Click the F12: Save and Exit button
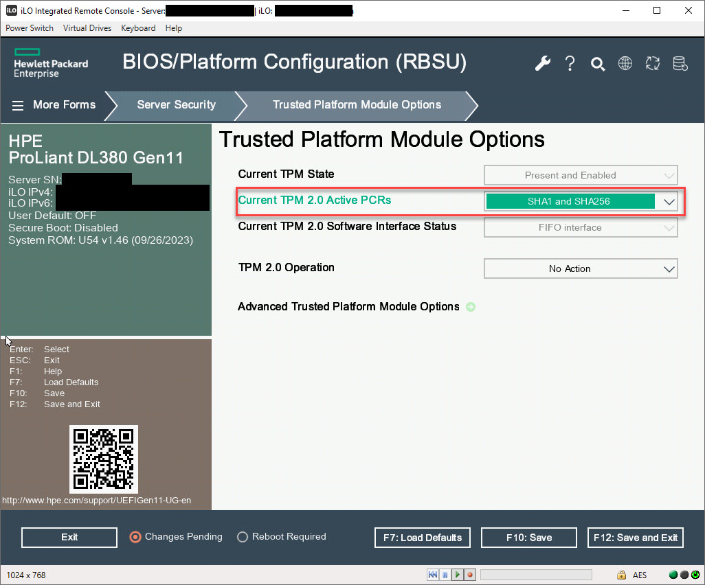Viewport: 705px width, 585px height. [636, 538]
